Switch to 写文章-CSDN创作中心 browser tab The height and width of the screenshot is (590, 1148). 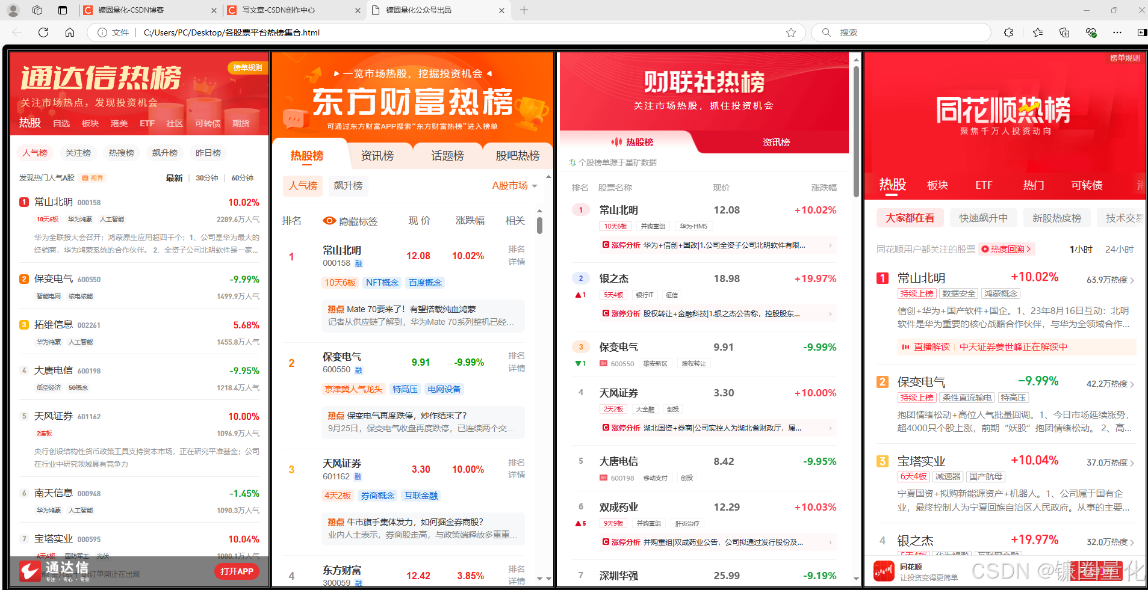click(294, 10)
